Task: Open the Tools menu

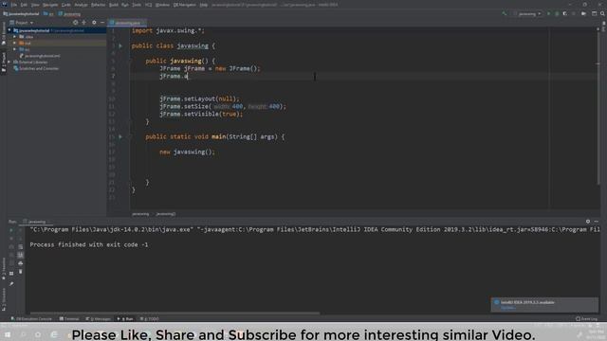Action: 137,5
